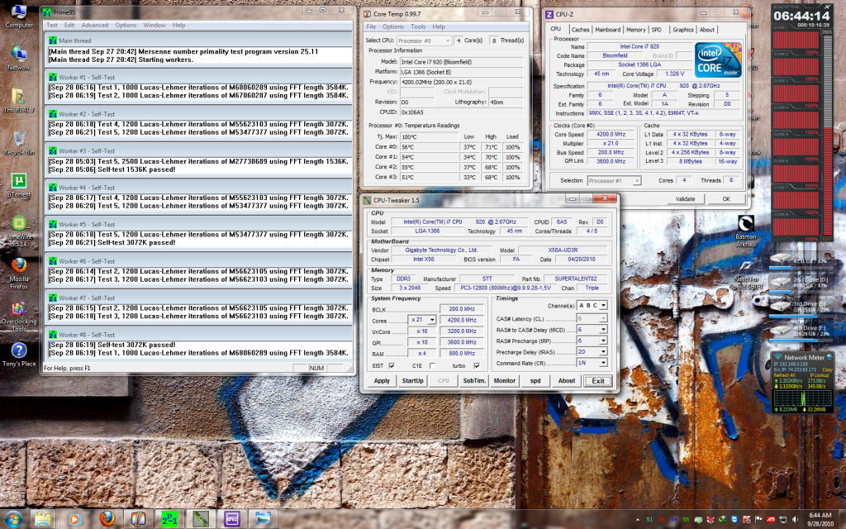Switch to the SPD tab in CPU-Z
The width and height of the screenshot is (846, 529).
pos(656,31)
